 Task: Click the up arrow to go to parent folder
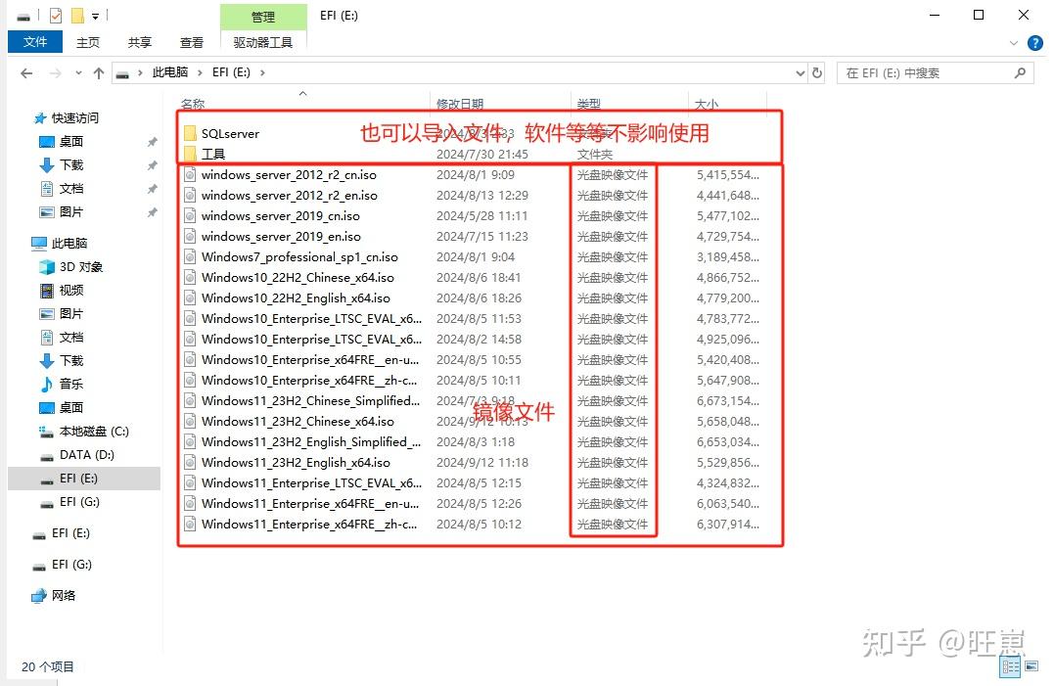tap(101, 71)
